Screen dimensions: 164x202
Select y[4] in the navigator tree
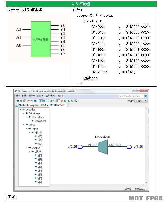pyautogui.click(x=40, y=171)
